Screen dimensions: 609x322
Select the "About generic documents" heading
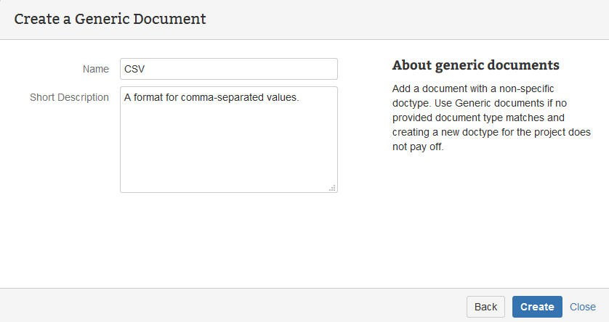[x=475, y=65]
